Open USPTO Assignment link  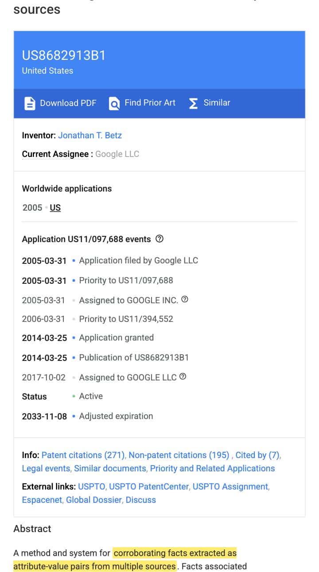(x=230, y=486)
